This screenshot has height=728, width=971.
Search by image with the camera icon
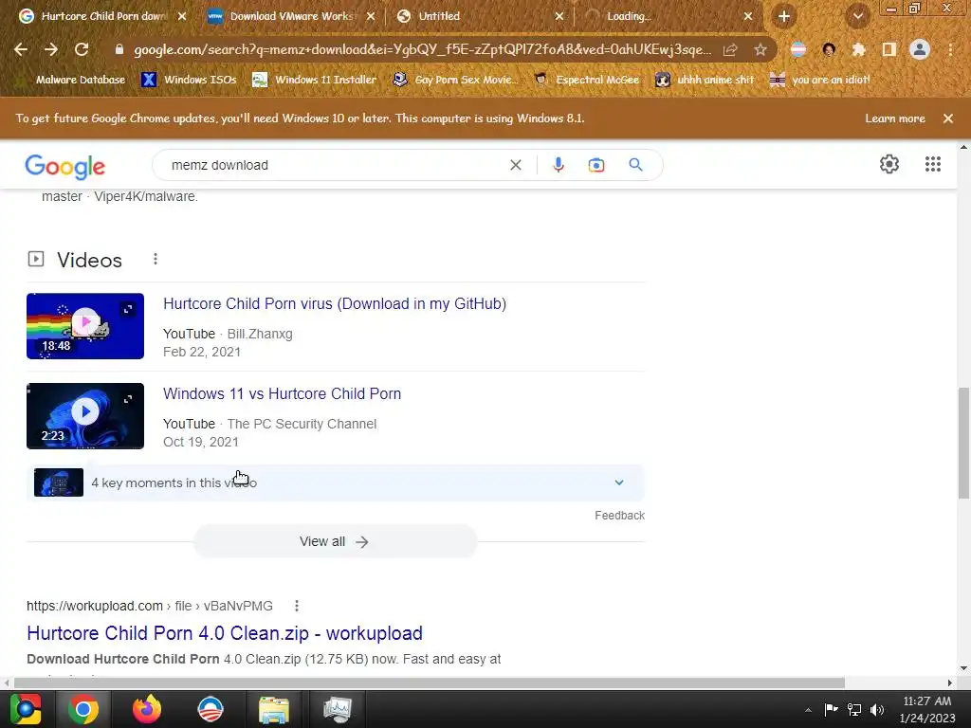[596, 165]
